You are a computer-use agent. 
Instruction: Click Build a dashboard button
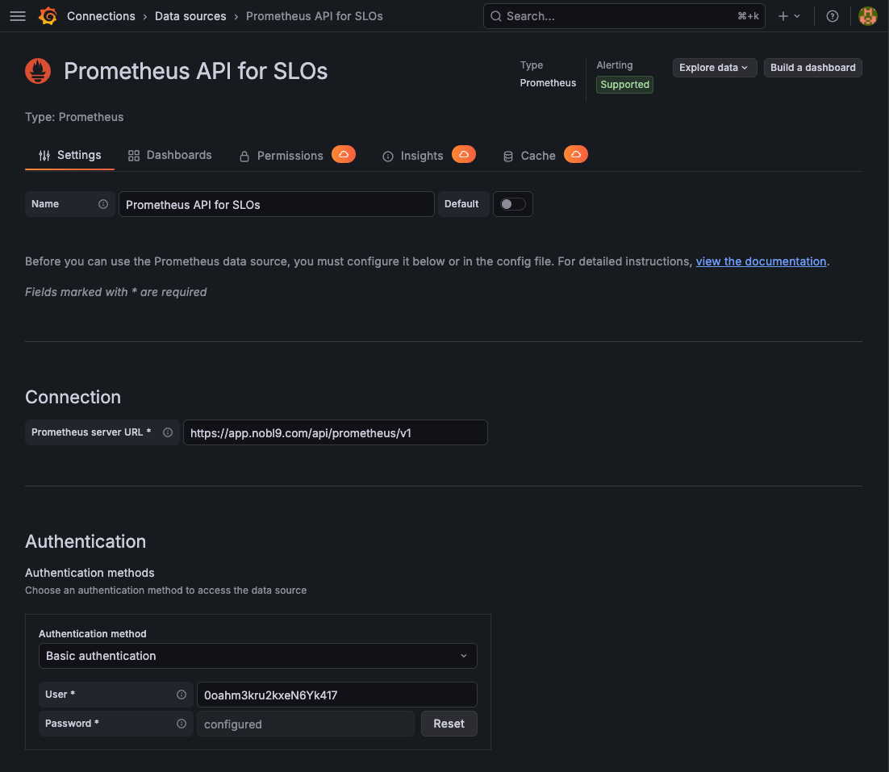tap(812, 68)
